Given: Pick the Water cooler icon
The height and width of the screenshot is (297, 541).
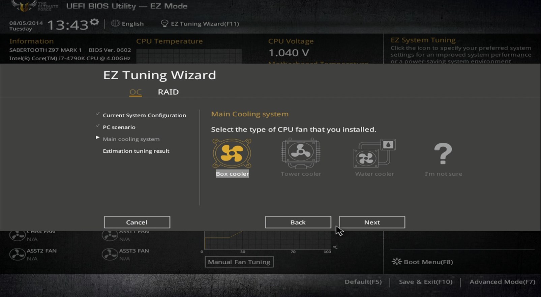Looking at the screenshot, I should (374, 153).
